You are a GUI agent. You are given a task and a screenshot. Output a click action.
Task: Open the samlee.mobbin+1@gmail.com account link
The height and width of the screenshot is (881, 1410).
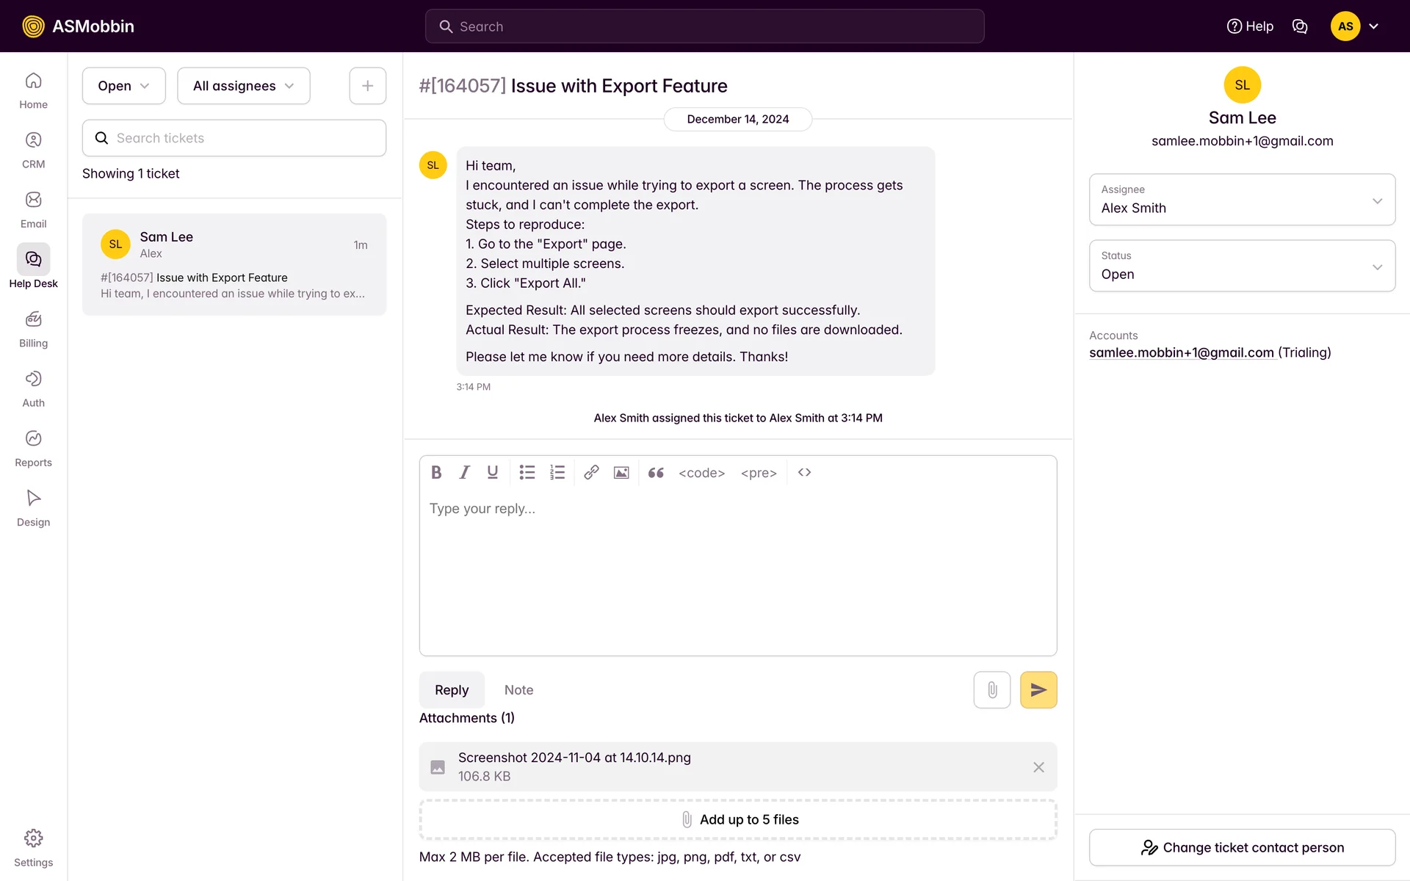[1181, 352]
